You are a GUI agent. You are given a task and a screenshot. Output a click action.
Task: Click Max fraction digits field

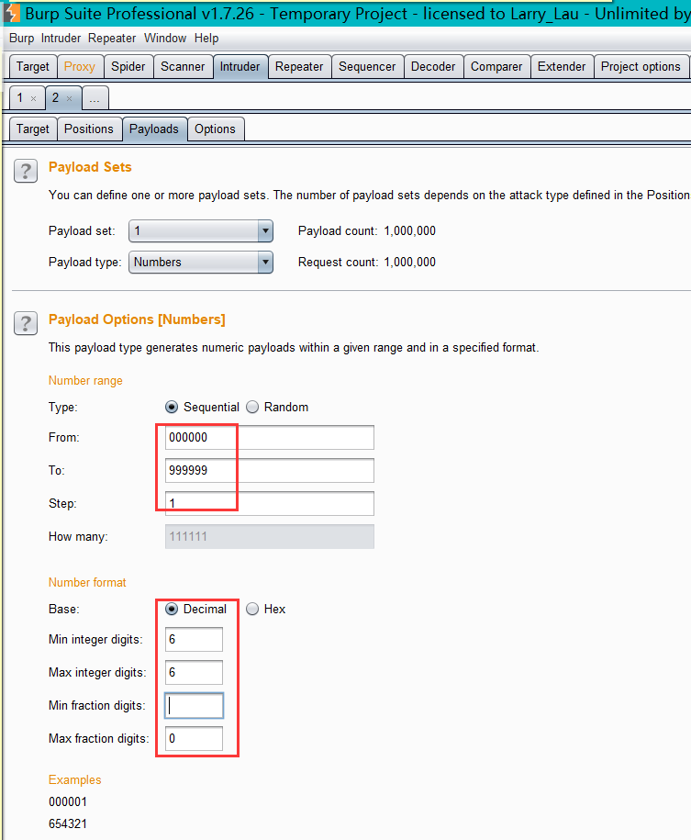pos(194,739)
